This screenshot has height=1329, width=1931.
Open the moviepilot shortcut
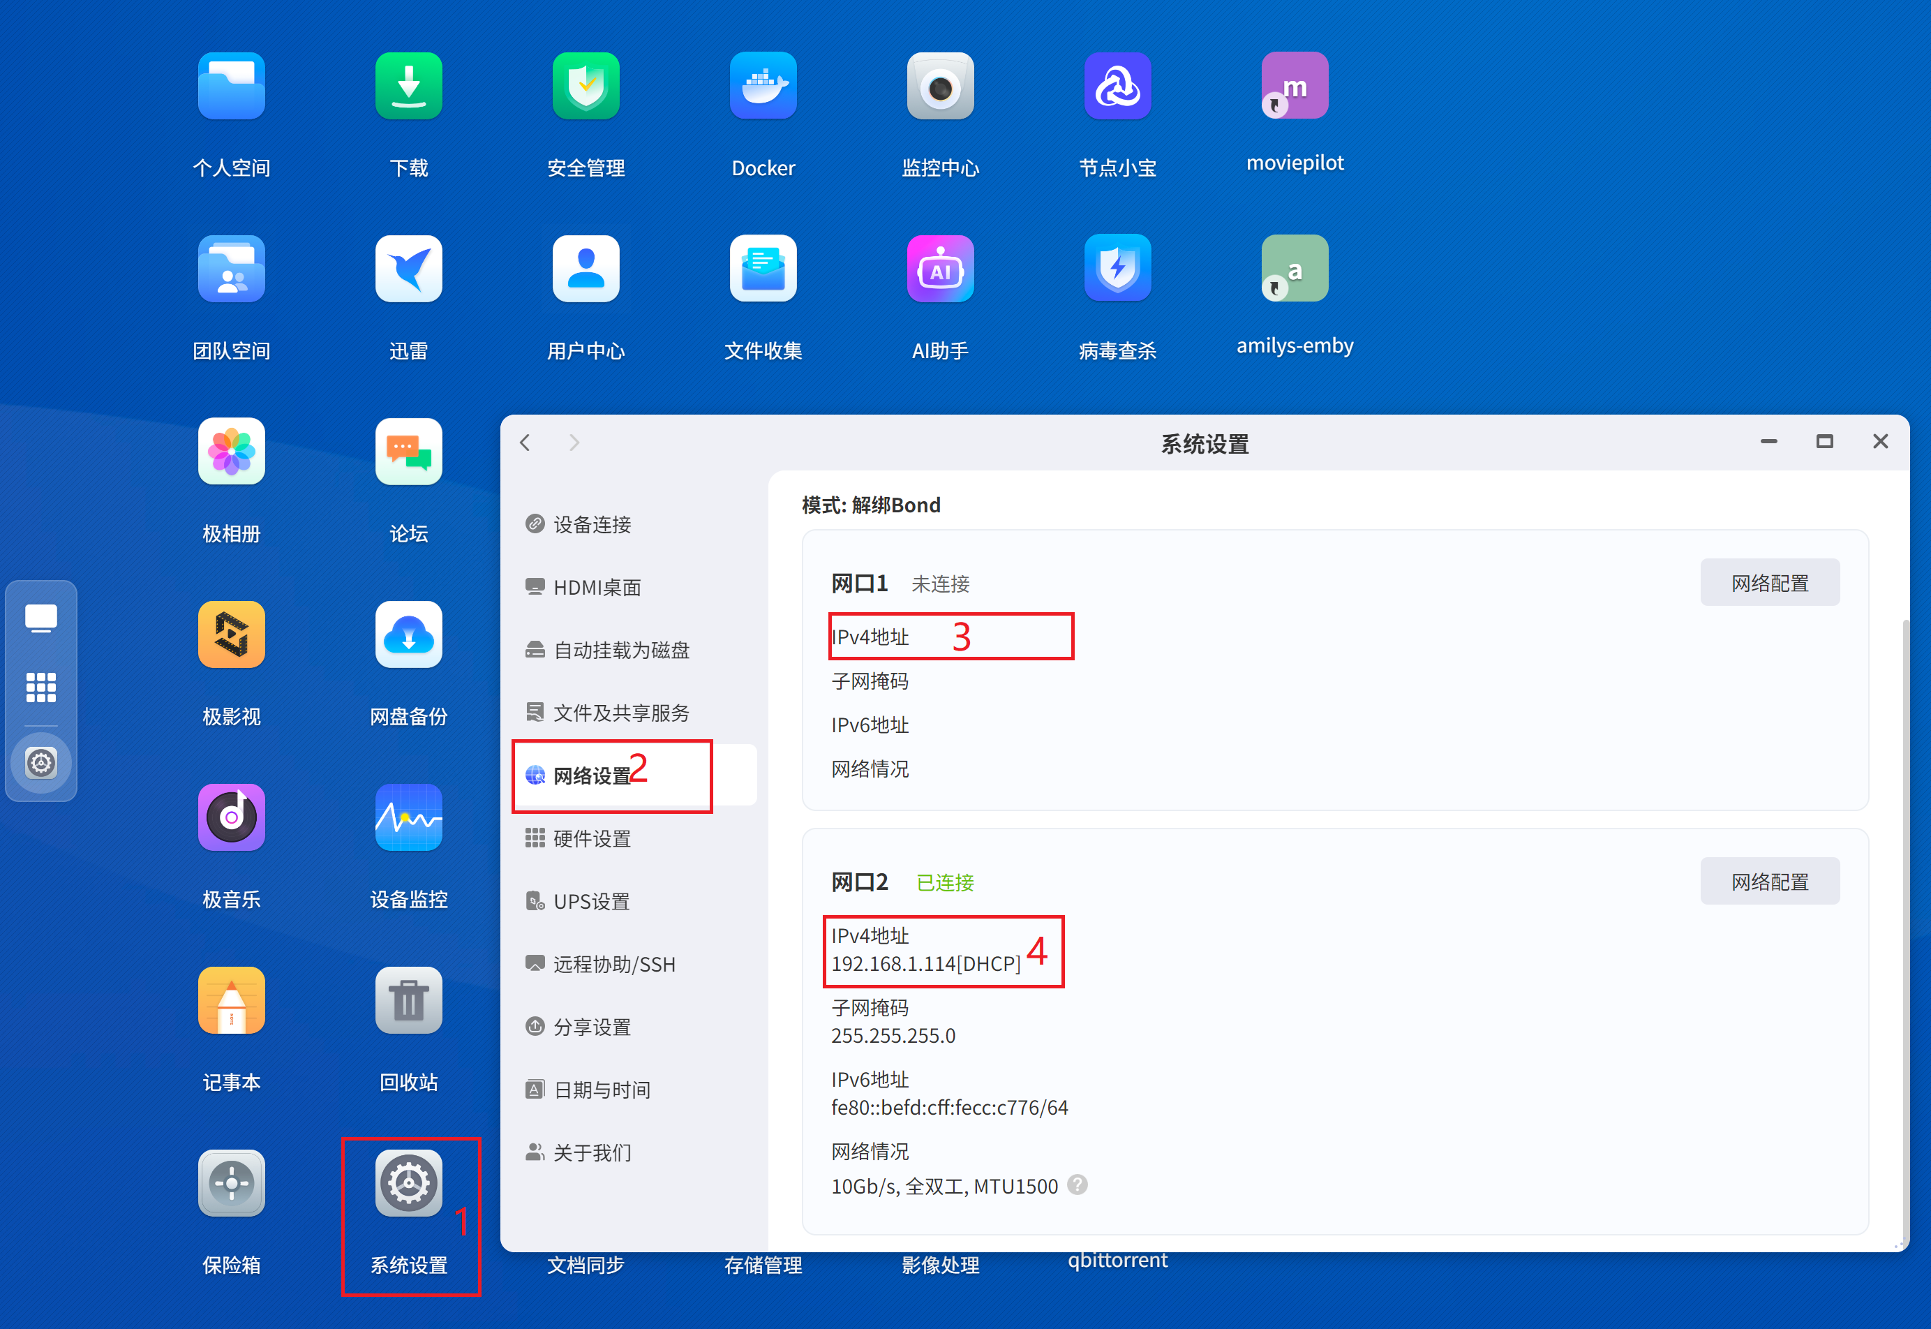point(1295,86)
